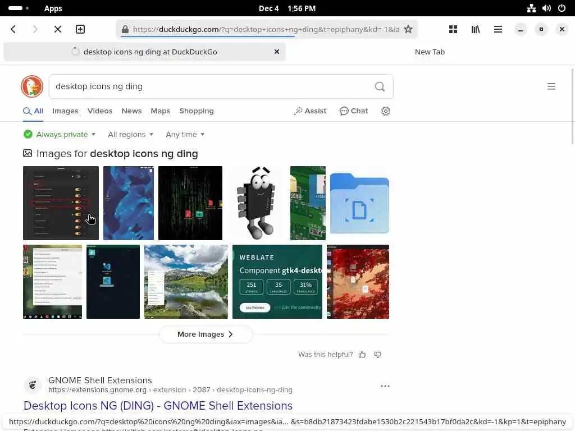The height and width of the screenshot is (431, 575).
Task: Click the extensions.gnome.org result URL
Action: click(x=171, y=389)
